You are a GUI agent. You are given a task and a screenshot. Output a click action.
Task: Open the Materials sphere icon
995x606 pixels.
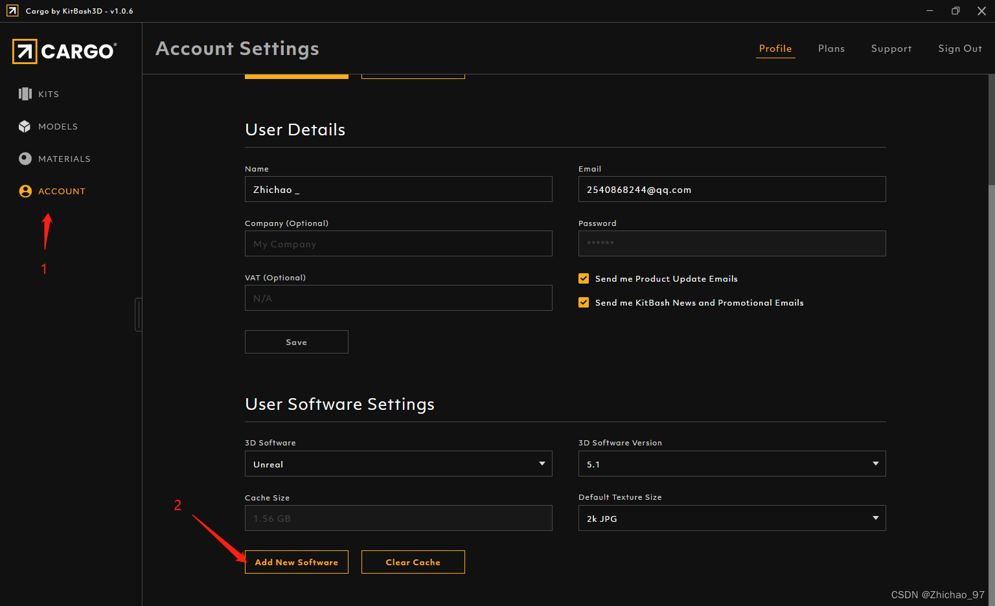click(25, 159)
